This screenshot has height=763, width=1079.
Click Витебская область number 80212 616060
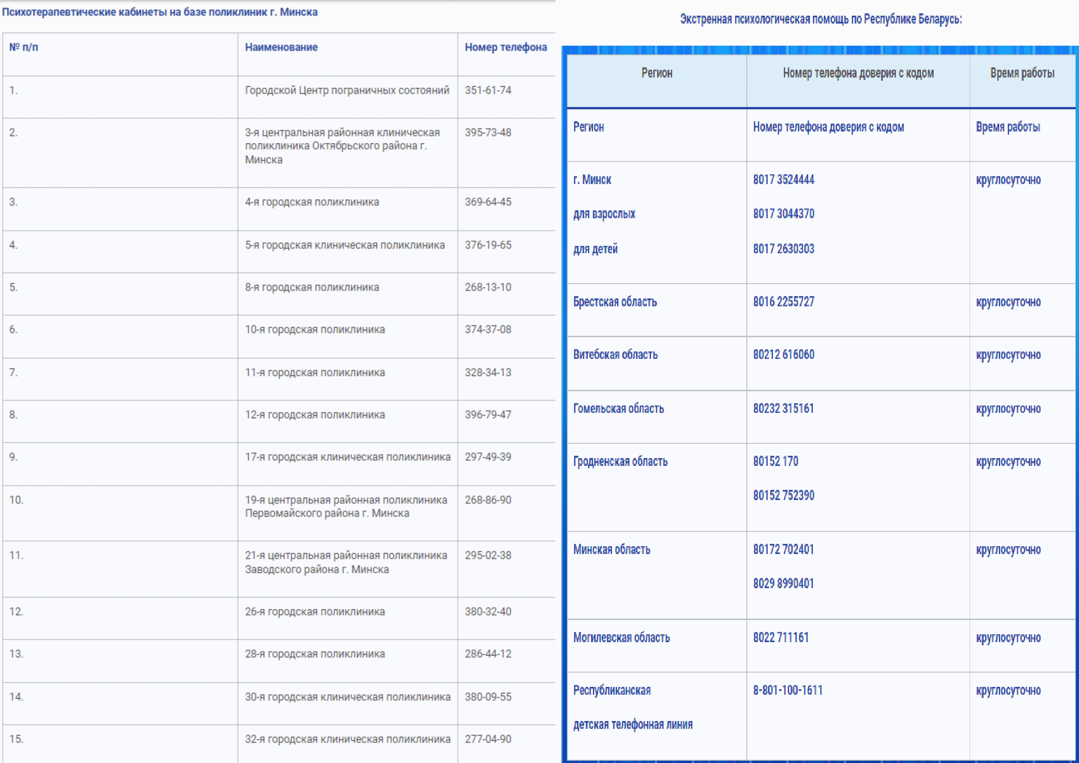(x=783, y=354)
